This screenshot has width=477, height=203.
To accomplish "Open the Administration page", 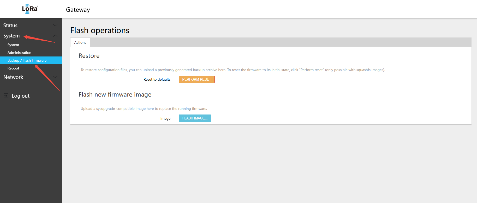I will pyautogui.click(x=19, y=53).
